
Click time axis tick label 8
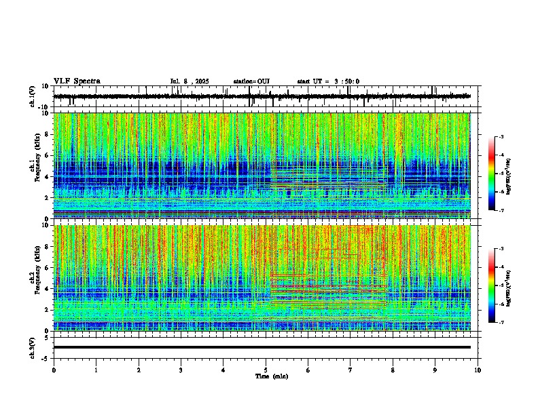(393, 370)
